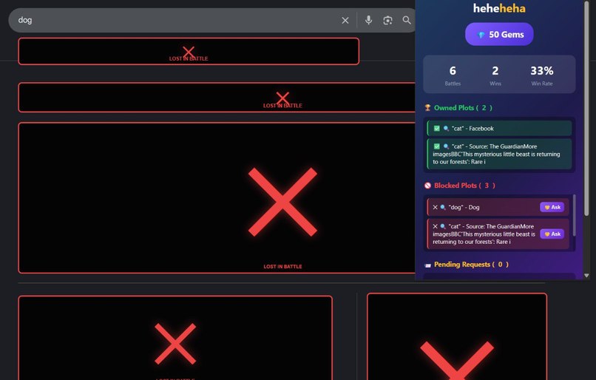Click the 6 Battles stat
The image size is (596, 380).
(453, 75)
